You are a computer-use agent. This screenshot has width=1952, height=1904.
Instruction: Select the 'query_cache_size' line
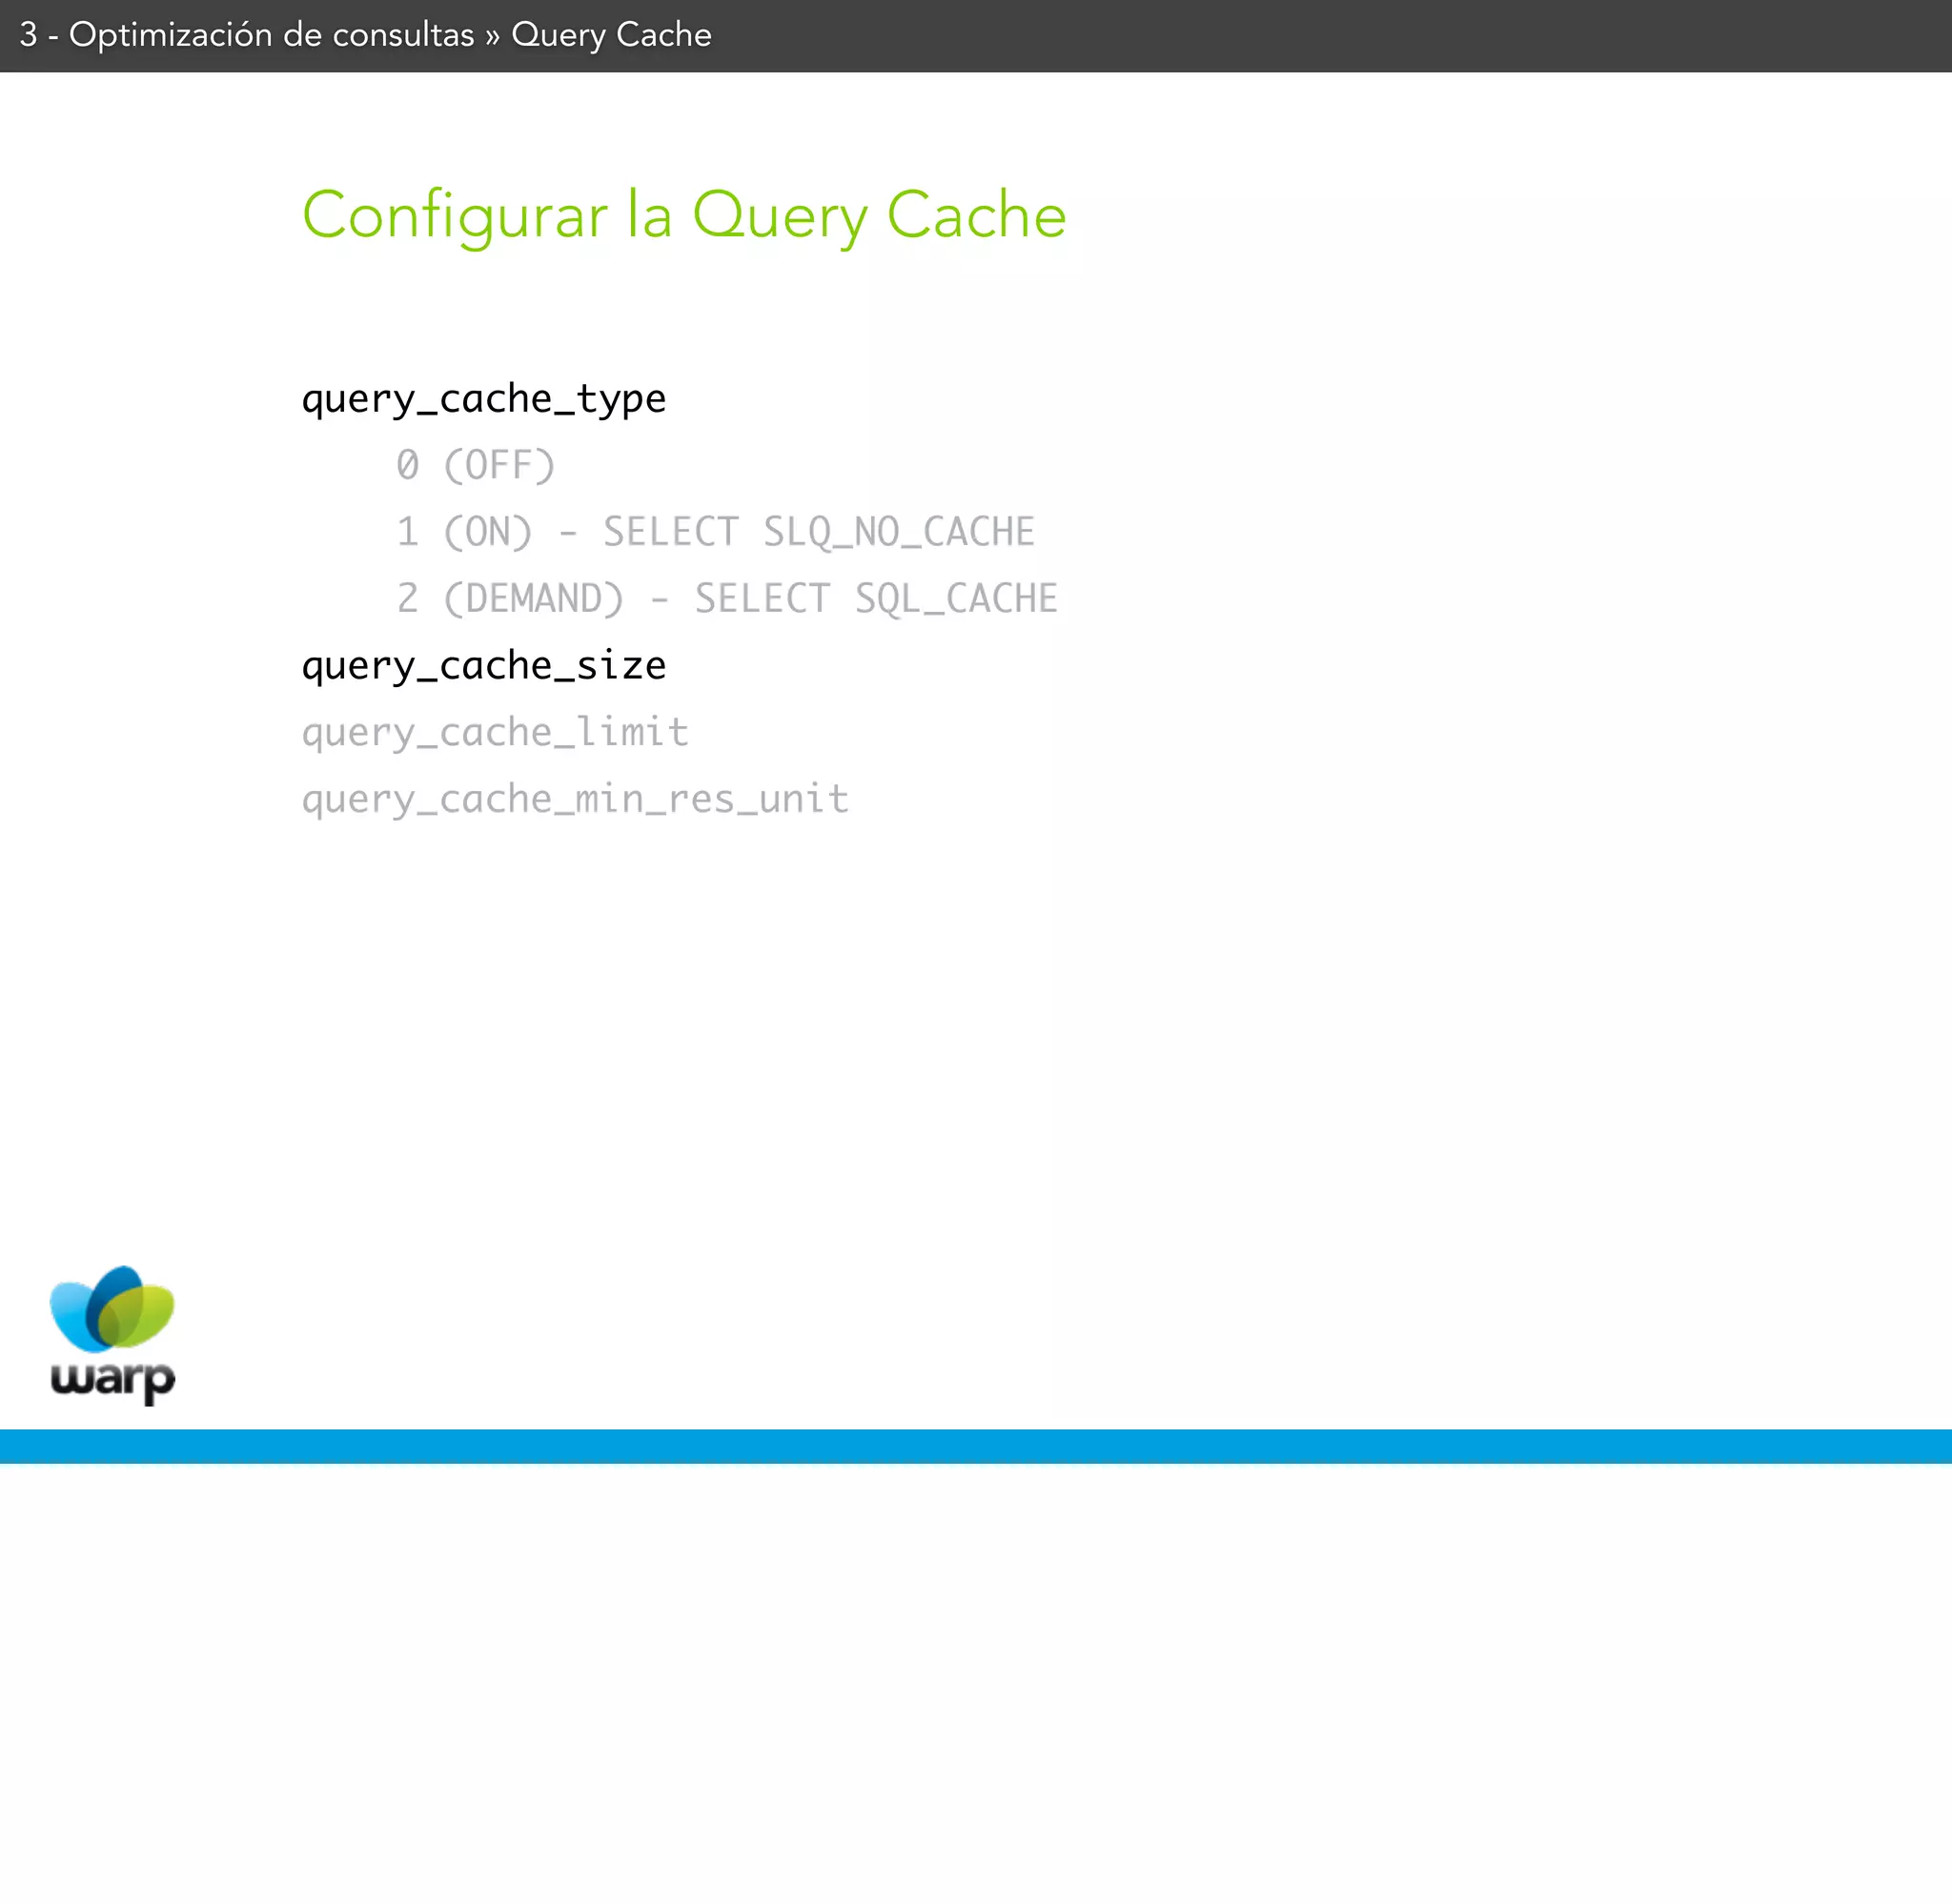pyautogui.click(x=484, y=665)
